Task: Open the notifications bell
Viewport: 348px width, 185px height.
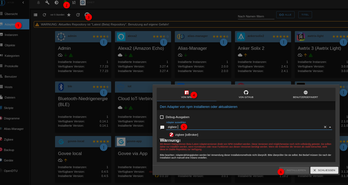Action: click(x=38, y=3)
